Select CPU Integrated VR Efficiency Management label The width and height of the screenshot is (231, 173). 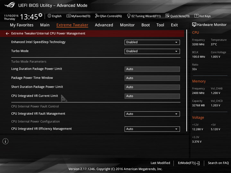[x=41, y=129]
